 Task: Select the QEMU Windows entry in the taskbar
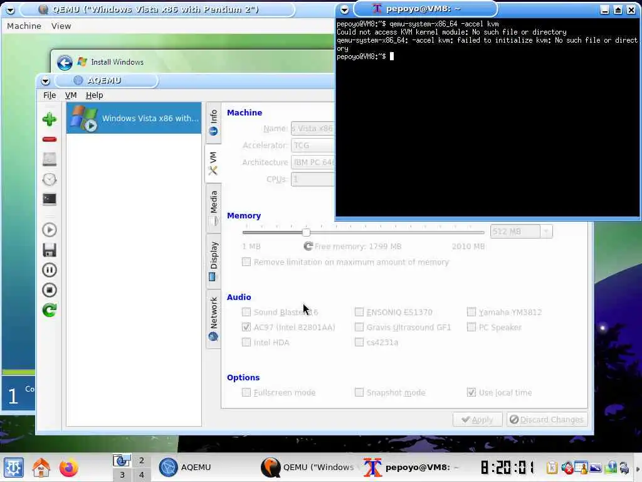click(x=309, y=468)
